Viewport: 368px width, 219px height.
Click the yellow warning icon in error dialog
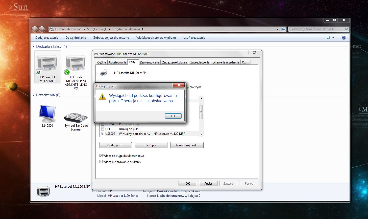point(102,97)
